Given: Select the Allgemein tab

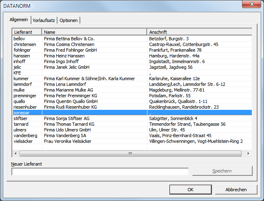Looking at the screenshot, I should tap(19, 20).
